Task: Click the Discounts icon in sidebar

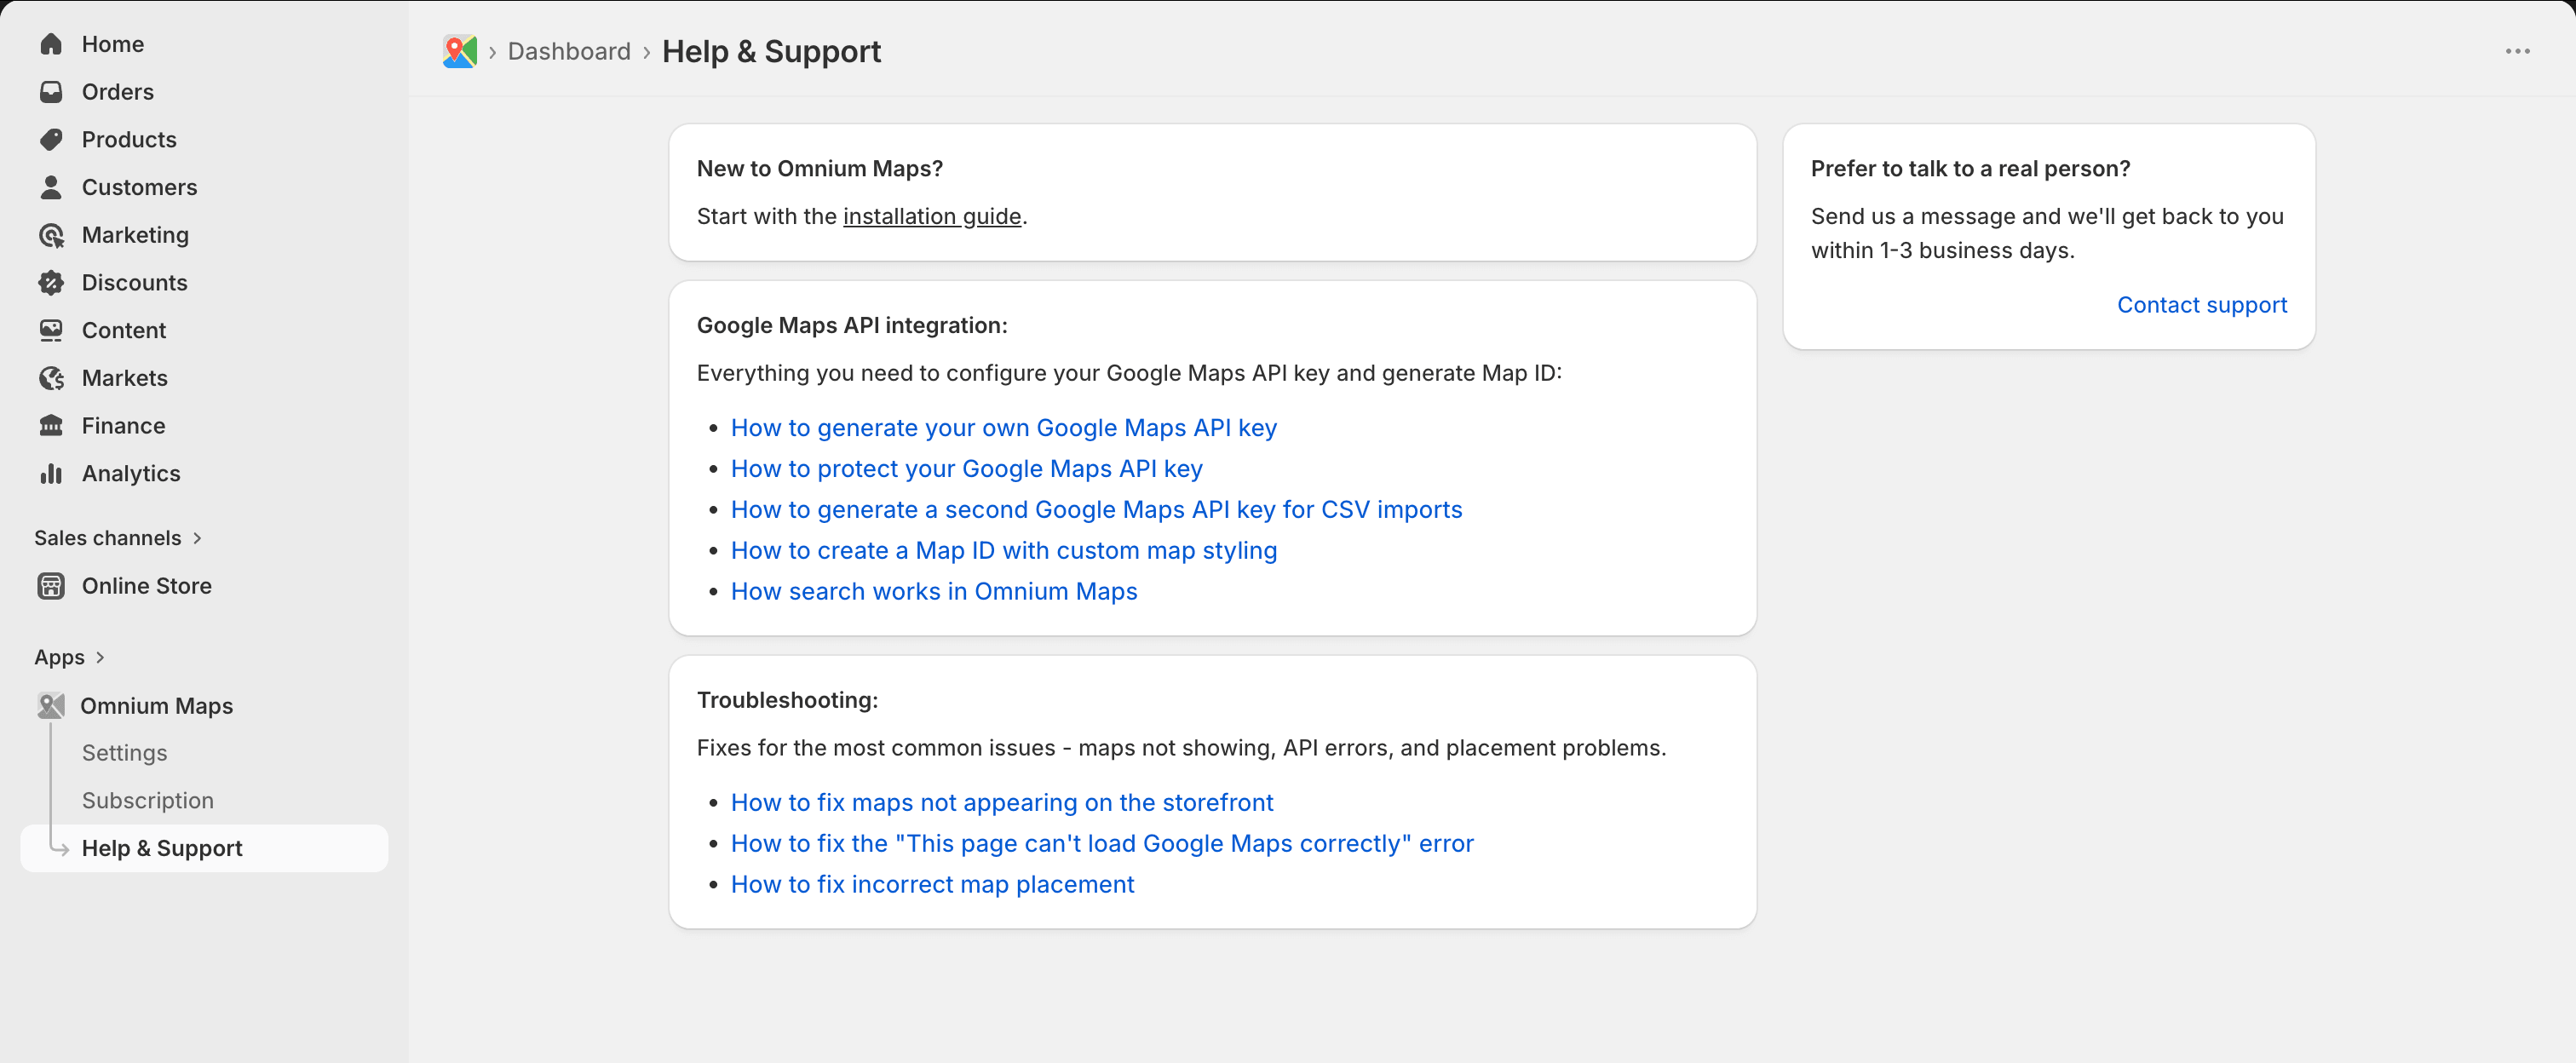Action: [51, 283]
